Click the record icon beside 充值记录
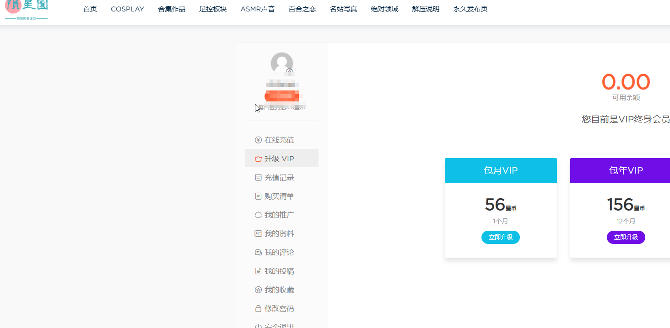The image size is (670, 328). (258, 177)
